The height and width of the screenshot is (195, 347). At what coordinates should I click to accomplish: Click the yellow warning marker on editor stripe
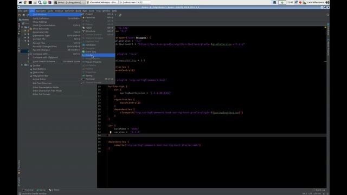coord(325,28)
